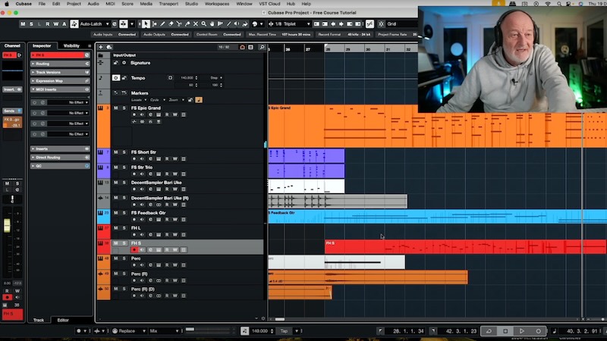Click the orange musical mode icon on Markers
The image size is (607, 341).
[x=199, y=100]
